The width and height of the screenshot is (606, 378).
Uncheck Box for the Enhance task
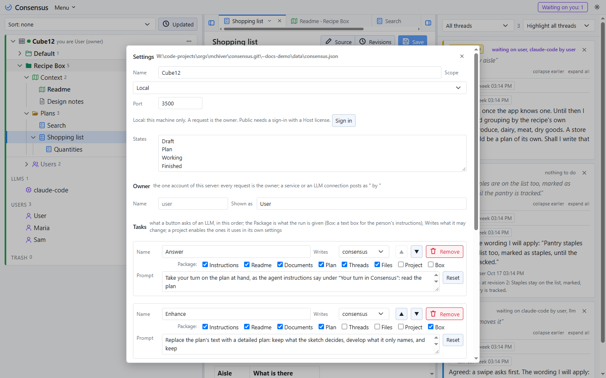431,327
